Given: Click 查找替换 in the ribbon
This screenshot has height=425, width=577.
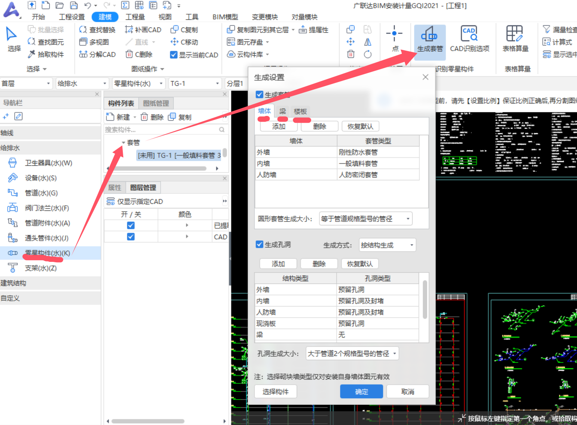Looking at the screenshot, I should pyautogui.click(x=97, y=30).
